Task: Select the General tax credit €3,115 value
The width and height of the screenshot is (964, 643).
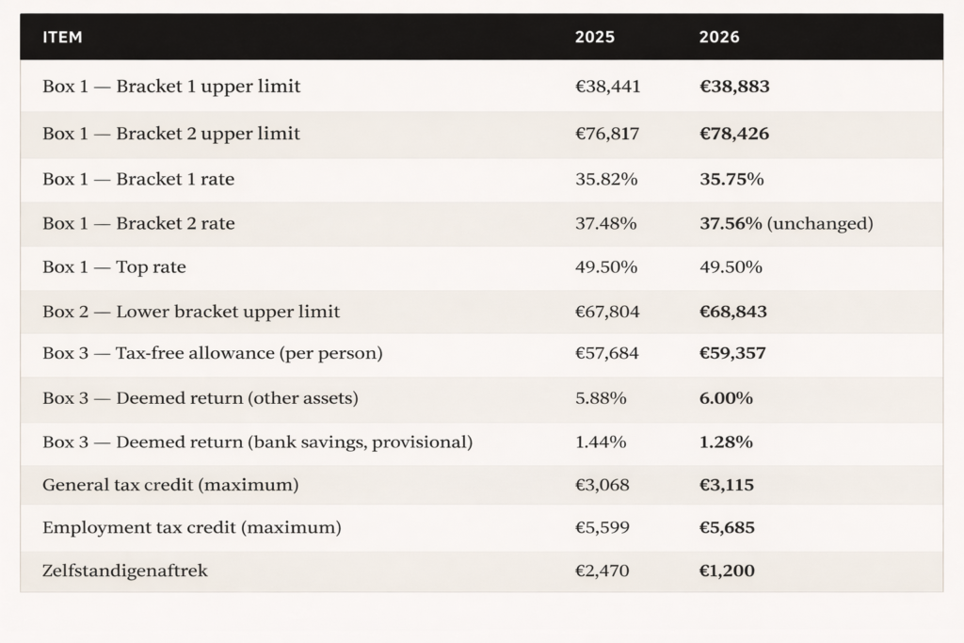Action: pos(727,486)
